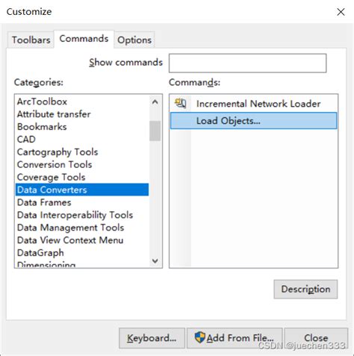Click the Incremental Network Loader icon
Screen dimensions: 354x356
click(x=181, y=103)
